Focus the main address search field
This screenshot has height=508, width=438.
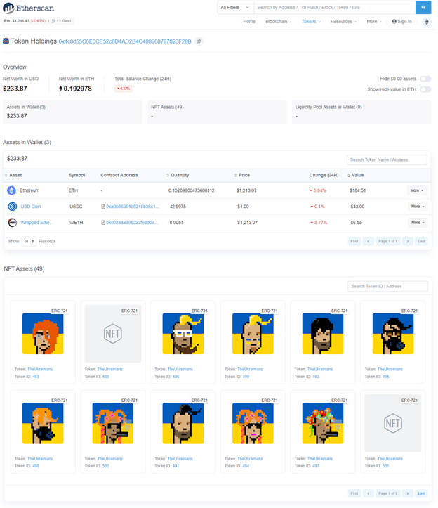[x=336, y=8]
